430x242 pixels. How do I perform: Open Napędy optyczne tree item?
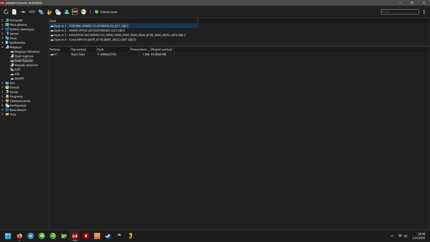point(26,65)
